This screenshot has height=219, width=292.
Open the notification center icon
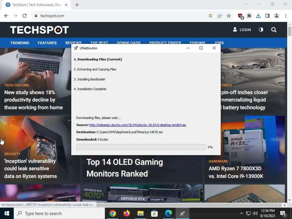pyautogui.click(x=283, y=213)
